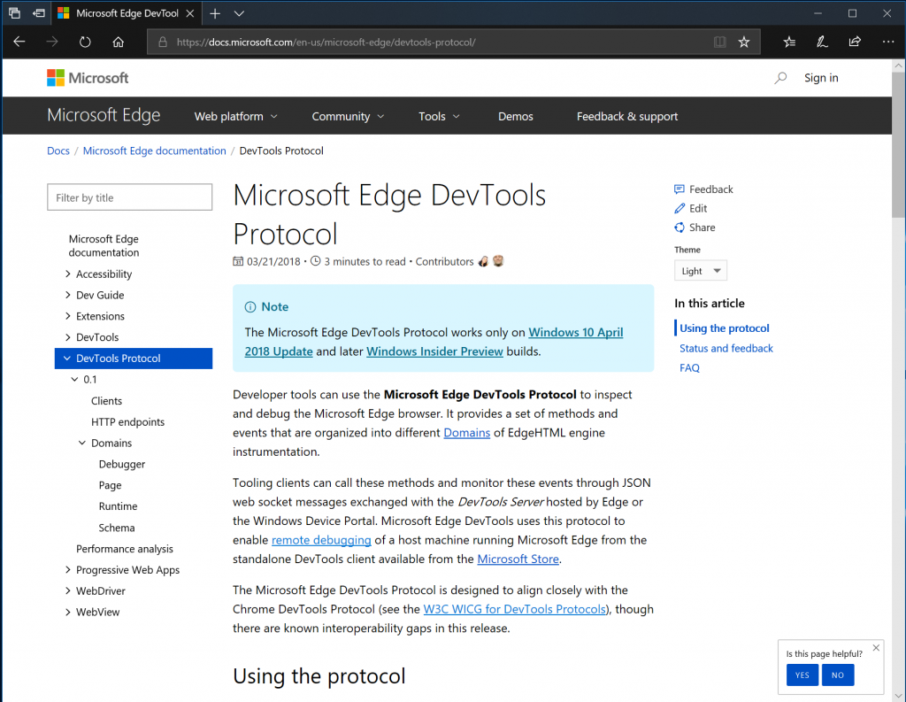906x702 pixels.
Task: Click the Add notes pen icon
Action: [x=822, y=42]
